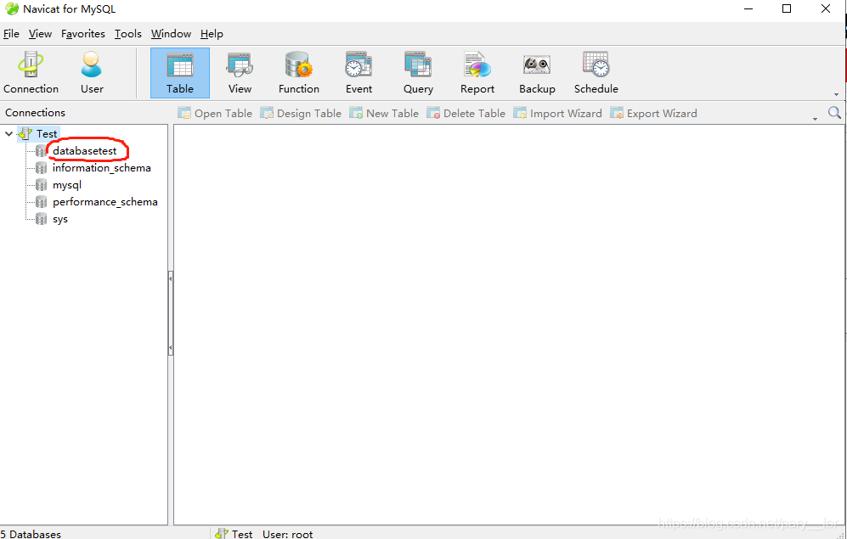Collapse the Test connection tree node

tap(9, 134)
